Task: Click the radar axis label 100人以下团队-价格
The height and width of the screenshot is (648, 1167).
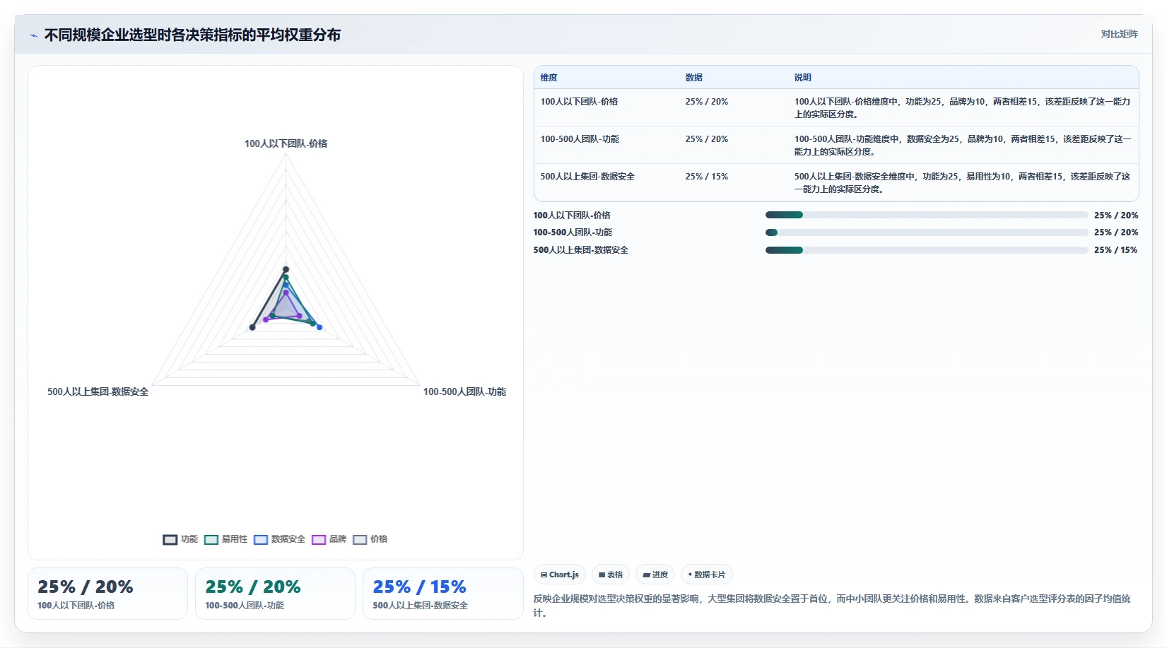Action: pos(286,143)
